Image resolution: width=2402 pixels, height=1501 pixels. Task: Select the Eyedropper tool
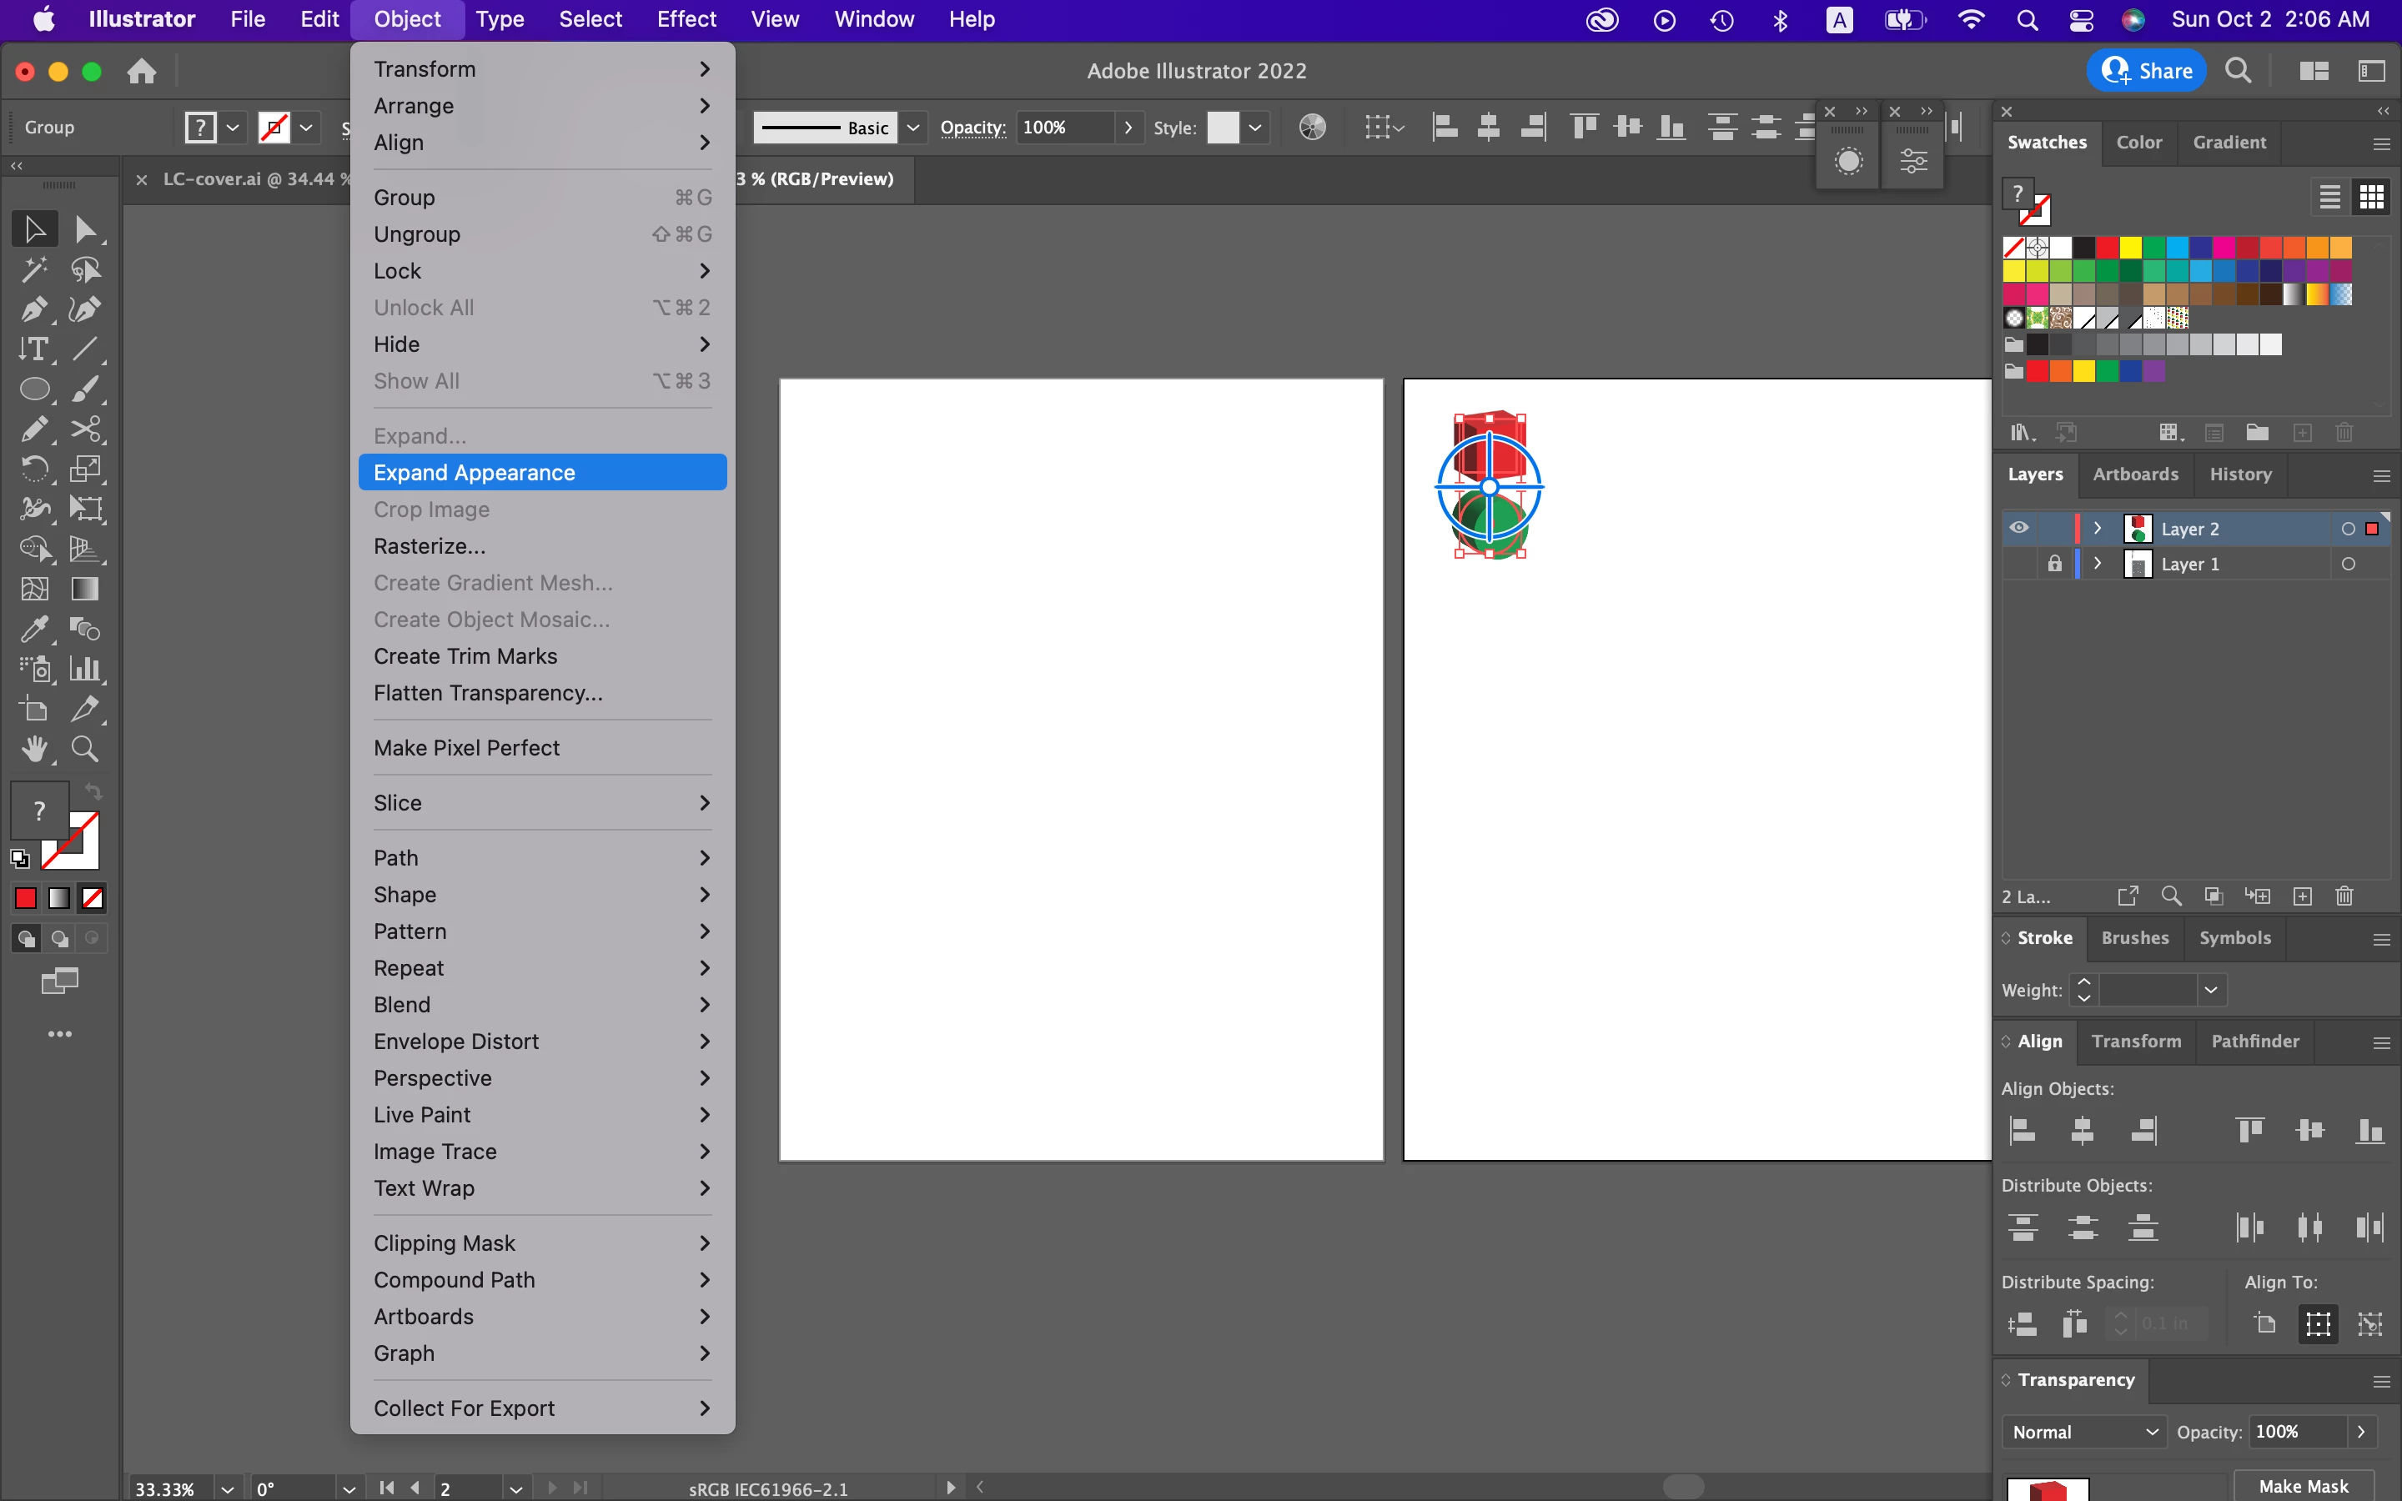coord(33,630)
